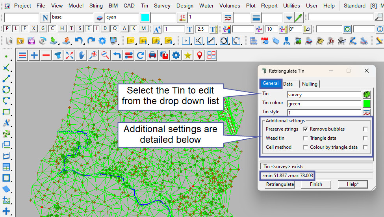Open the Survey menu
The image size is (384, 217).
tap(162, 6)
